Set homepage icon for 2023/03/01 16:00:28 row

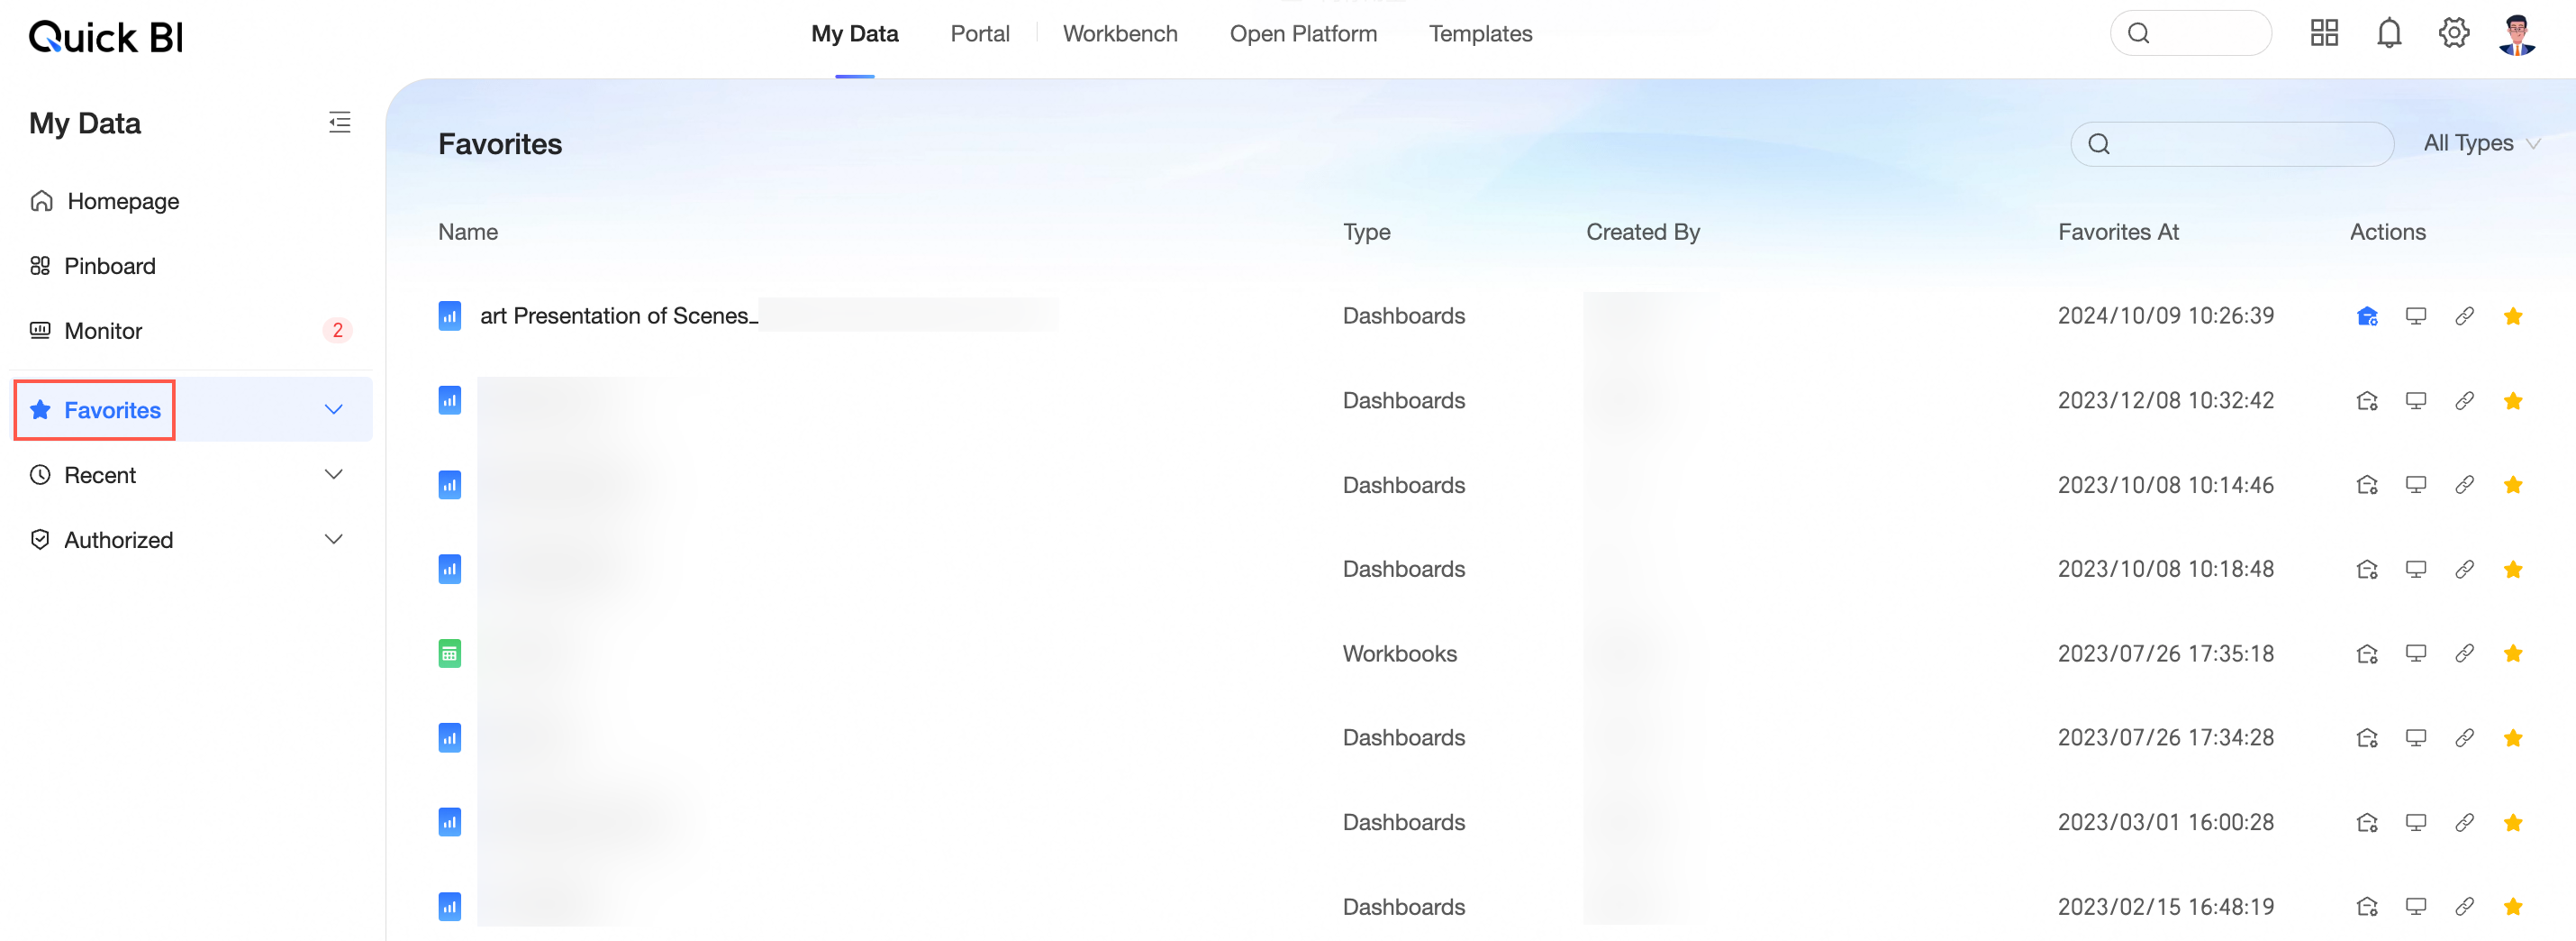click(x=2367, y=823)
